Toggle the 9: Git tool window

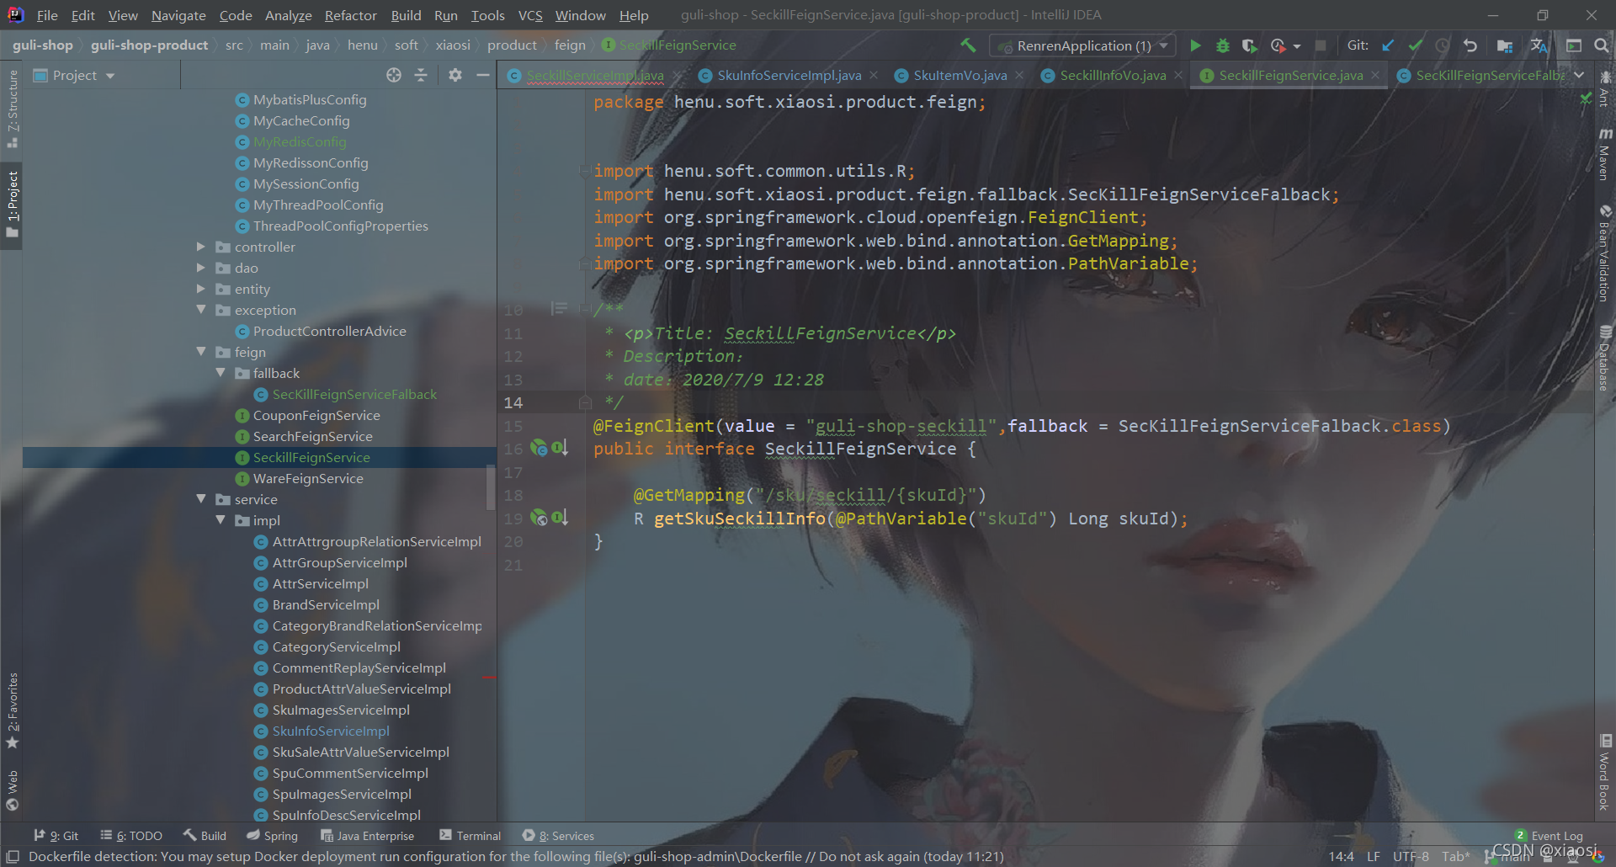click(x=56, y=836)
